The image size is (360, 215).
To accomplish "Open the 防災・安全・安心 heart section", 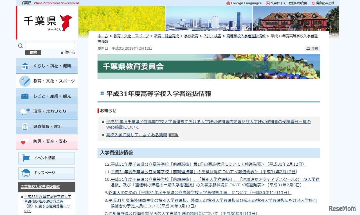I will (42, 141).
